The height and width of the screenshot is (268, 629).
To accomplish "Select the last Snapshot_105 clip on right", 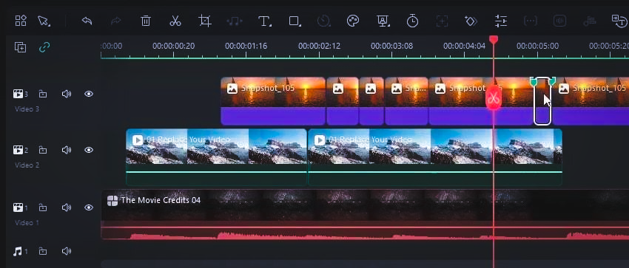I will pyautogui.click(x=591, y=101).
